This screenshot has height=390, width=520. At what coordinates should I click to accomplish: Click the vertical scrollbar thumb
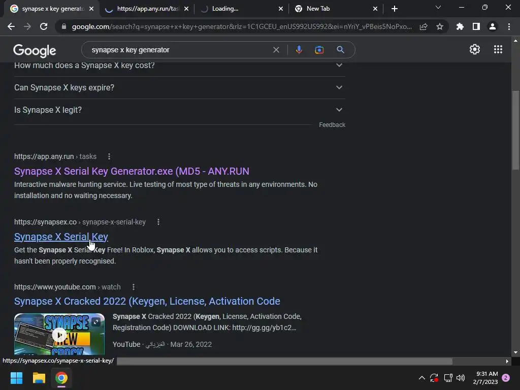516,129
